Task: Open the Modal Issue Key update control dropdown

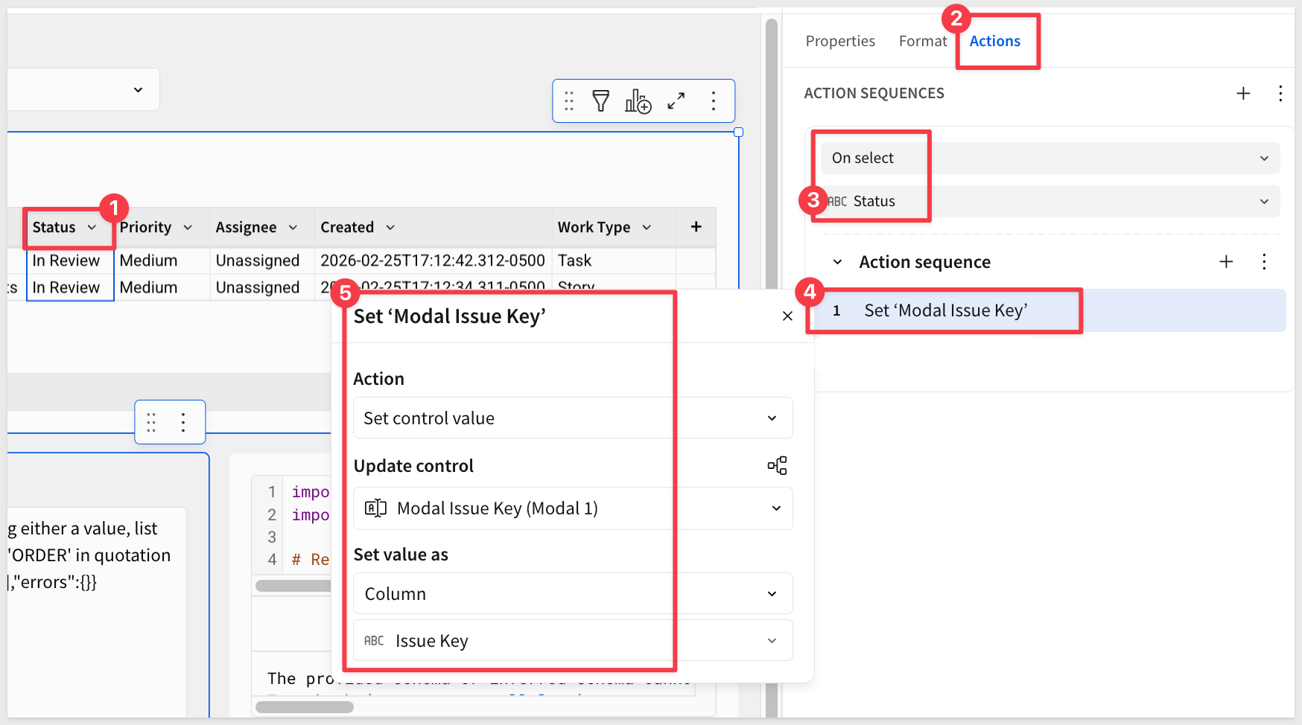Action: (572, 508)
